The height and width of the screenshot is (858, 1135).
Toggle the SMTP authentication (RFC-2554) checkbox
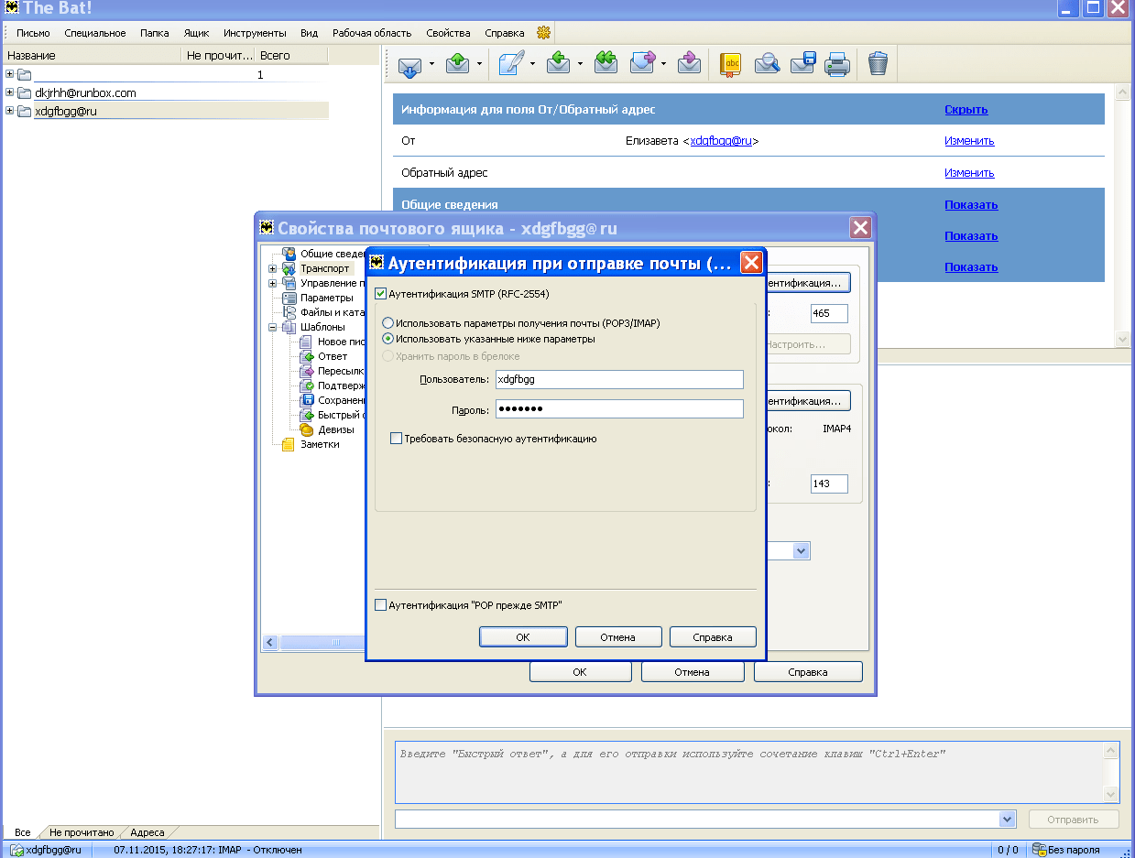click(x=381, y=294)
